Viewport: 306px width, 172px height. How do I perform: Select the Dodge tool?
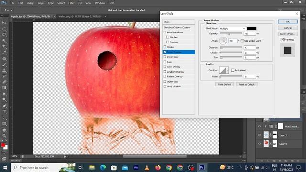click(4, 100)
